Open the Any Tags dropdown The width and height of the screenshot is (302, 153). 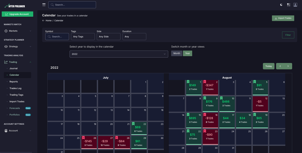[x=83, y=37]
